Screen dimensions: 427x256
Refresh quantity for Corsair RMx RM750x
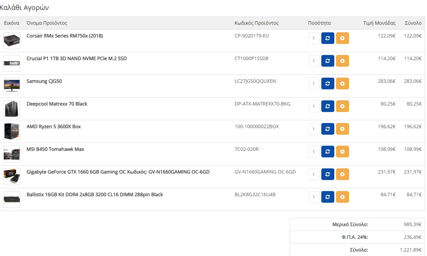(328, 38)
